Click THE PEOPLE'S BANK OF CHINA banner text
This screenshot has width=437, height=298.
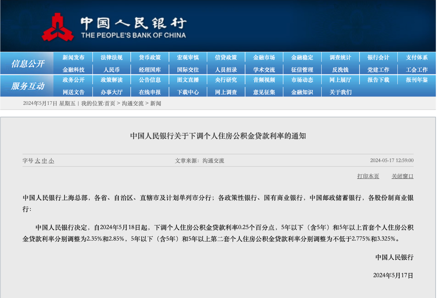click(x=133, y=35)
